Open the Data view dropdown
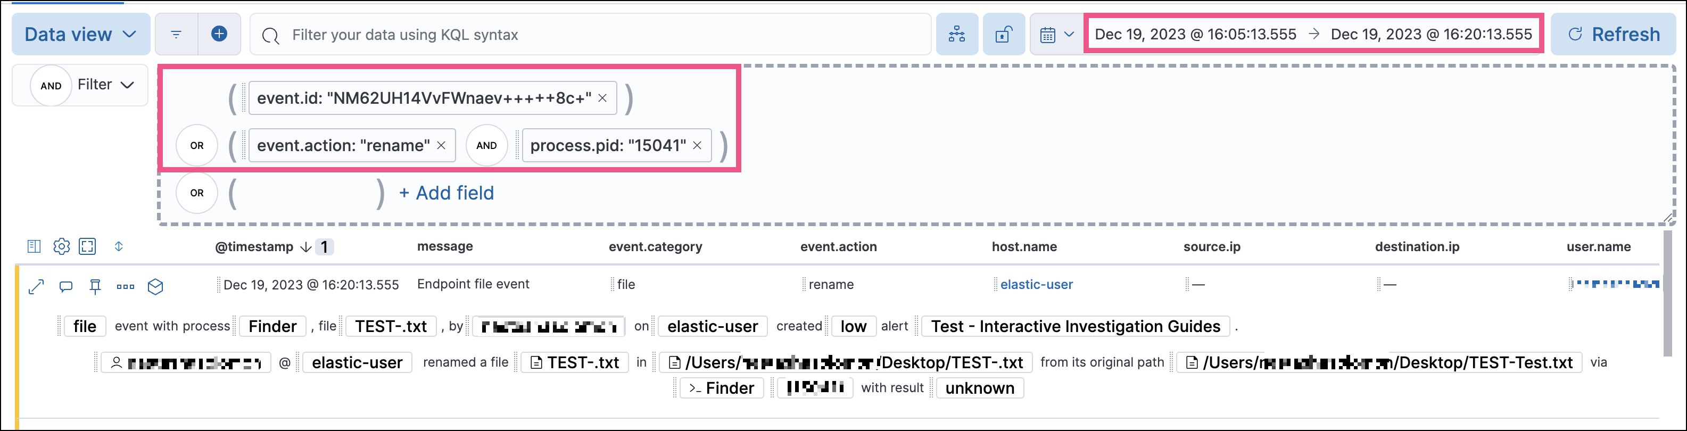Image resolution: width=1687 pixels, height=431 pixels. [80, 34]
